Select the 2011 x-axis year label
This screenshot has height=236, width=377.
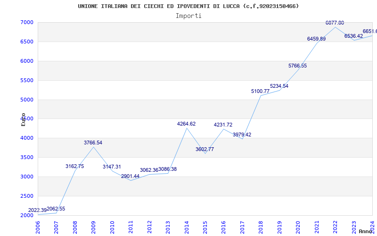click(x=131, y=228)
